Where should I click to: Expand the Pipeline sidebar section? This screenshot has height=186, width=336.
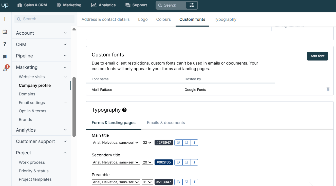(x=41, y=56)
